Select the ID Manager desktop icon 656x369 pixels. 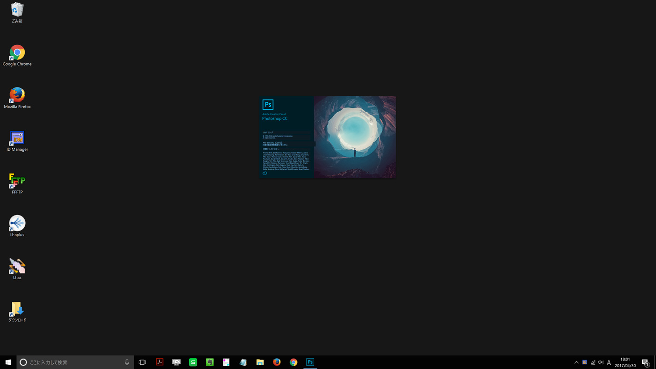click(17, 139)
